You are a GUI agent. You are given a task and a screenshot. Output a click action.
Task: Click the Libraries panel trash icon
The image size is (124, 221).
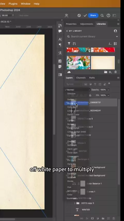[115, 72]
